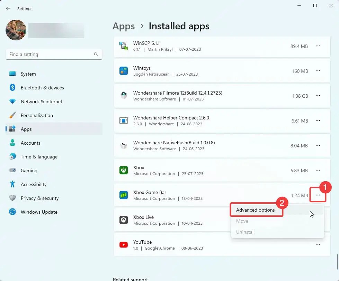Click the WinSCP app icon
This screenshot has width=339, height=281.
[x=124, y=46]
